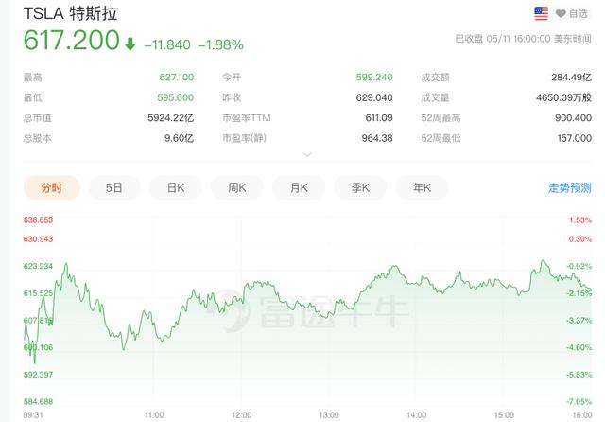
Task: Click the 52周最高 value 900.400
Action: (x=573, y=117)
